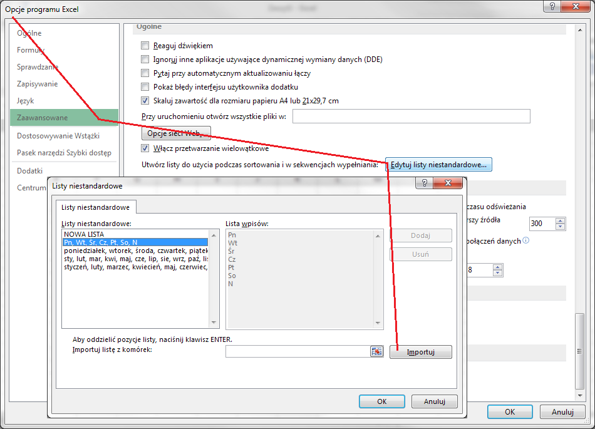Enable Reaguj dźwiękiem checkbox
Image resolution: width=595 pixels, height=429 pixels.
(145, 46)
